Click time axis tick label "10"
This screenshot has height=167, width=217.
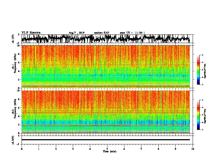coord(193,149)
